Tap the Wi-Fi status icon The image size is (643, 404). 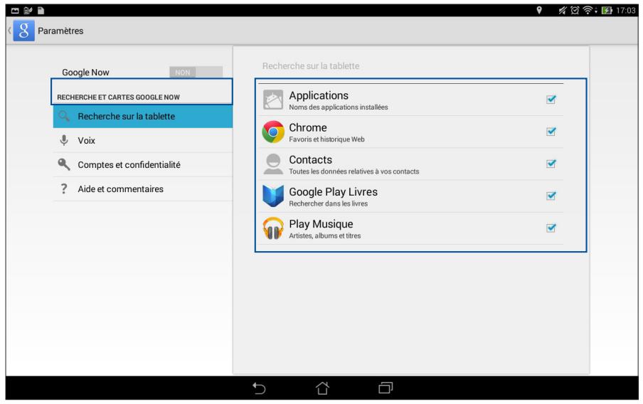[588, 10]
